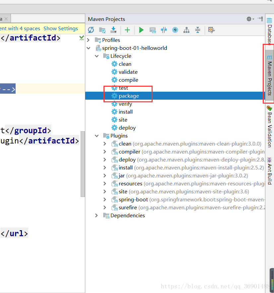
Task: Collapse all tree nodes icon
Action: [x=197, y=30]
